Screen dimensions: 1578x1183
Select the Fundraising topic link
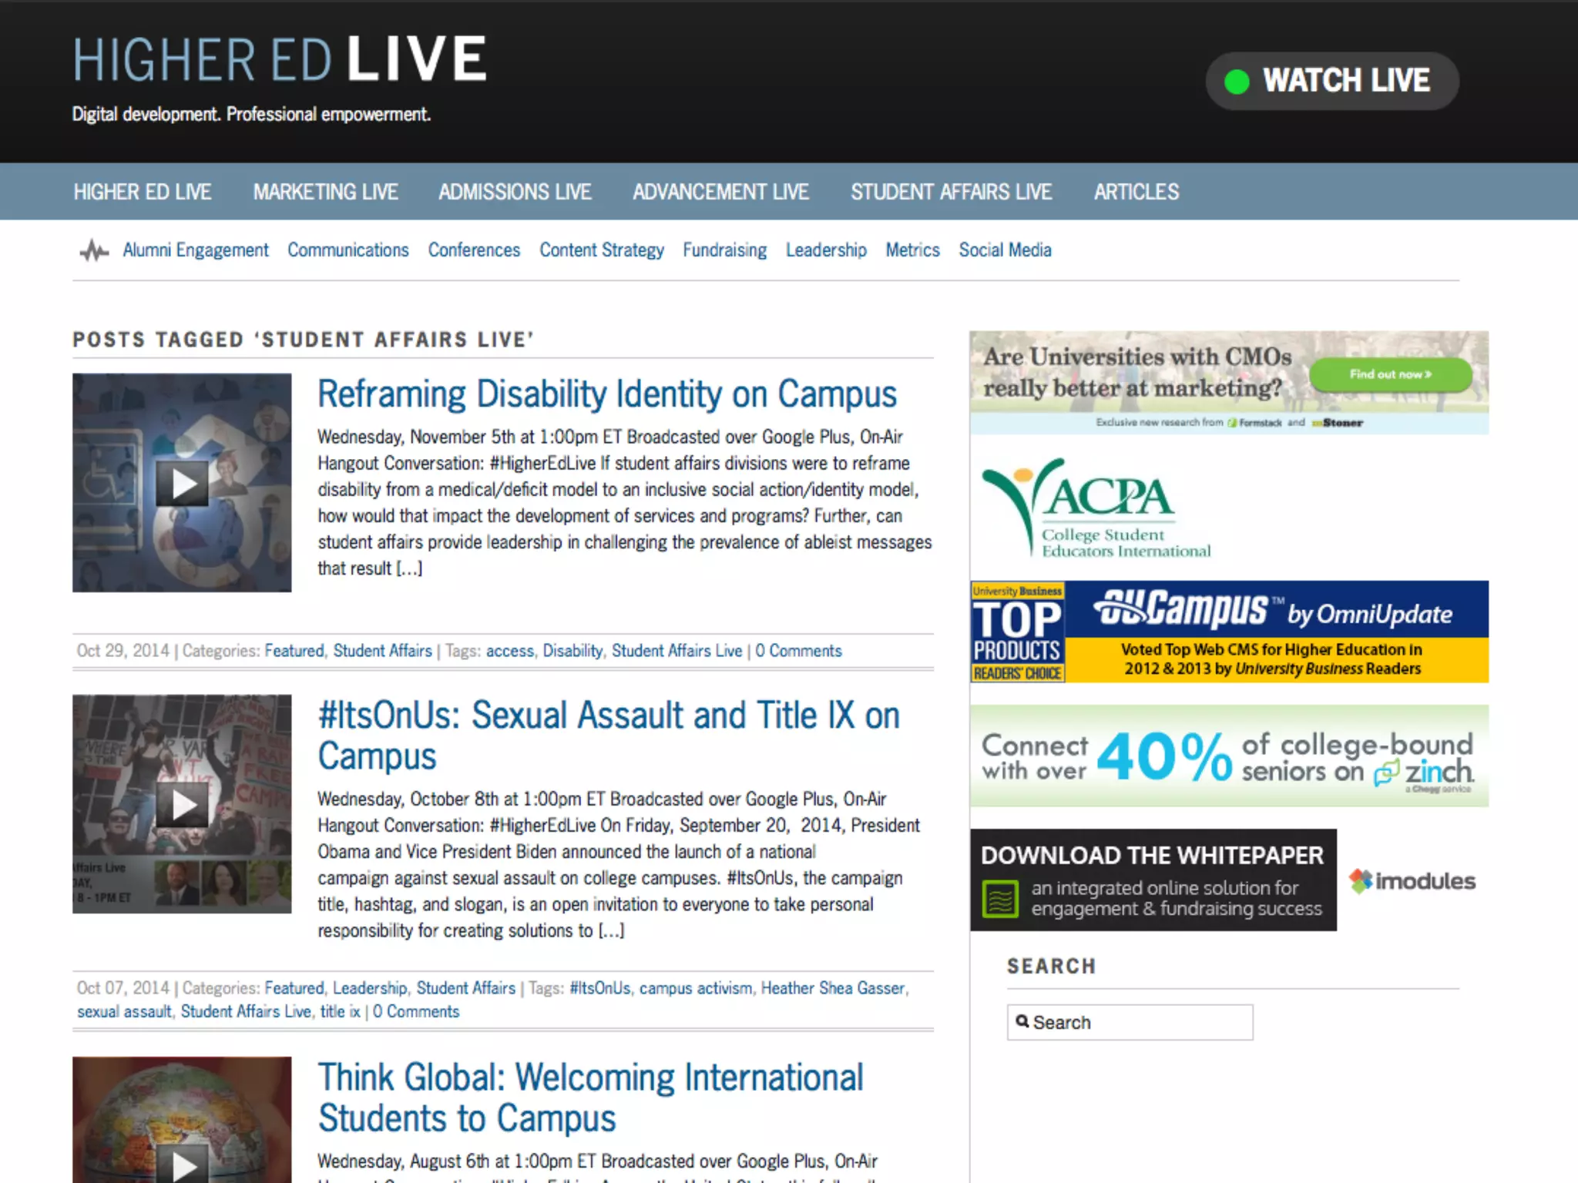tap(724, 250)
